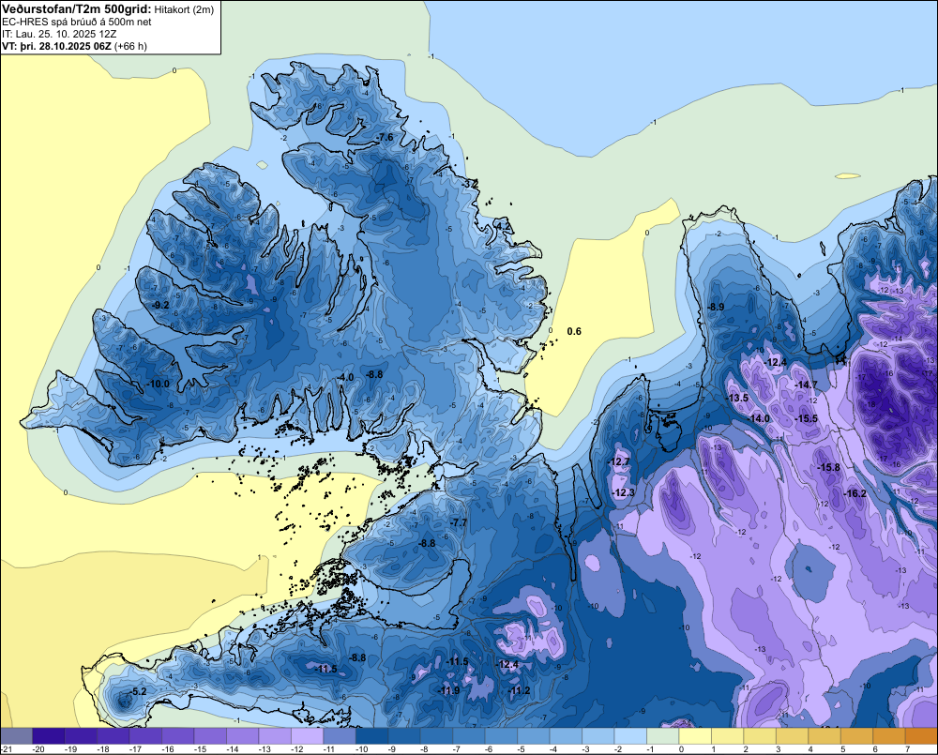Click the legend tick label -15

point(201,749)
